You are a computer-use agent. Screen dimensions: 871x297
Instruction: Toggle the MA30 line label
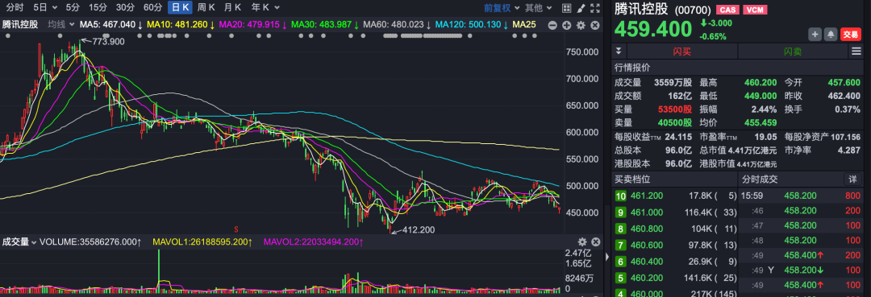point(325,25)
